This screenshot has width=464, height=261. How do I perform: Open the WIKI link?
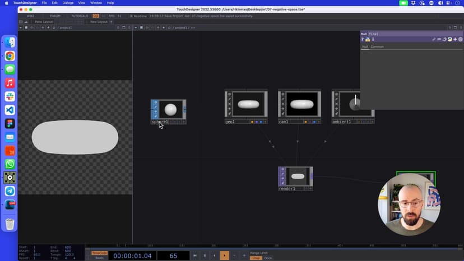(30, 16)
